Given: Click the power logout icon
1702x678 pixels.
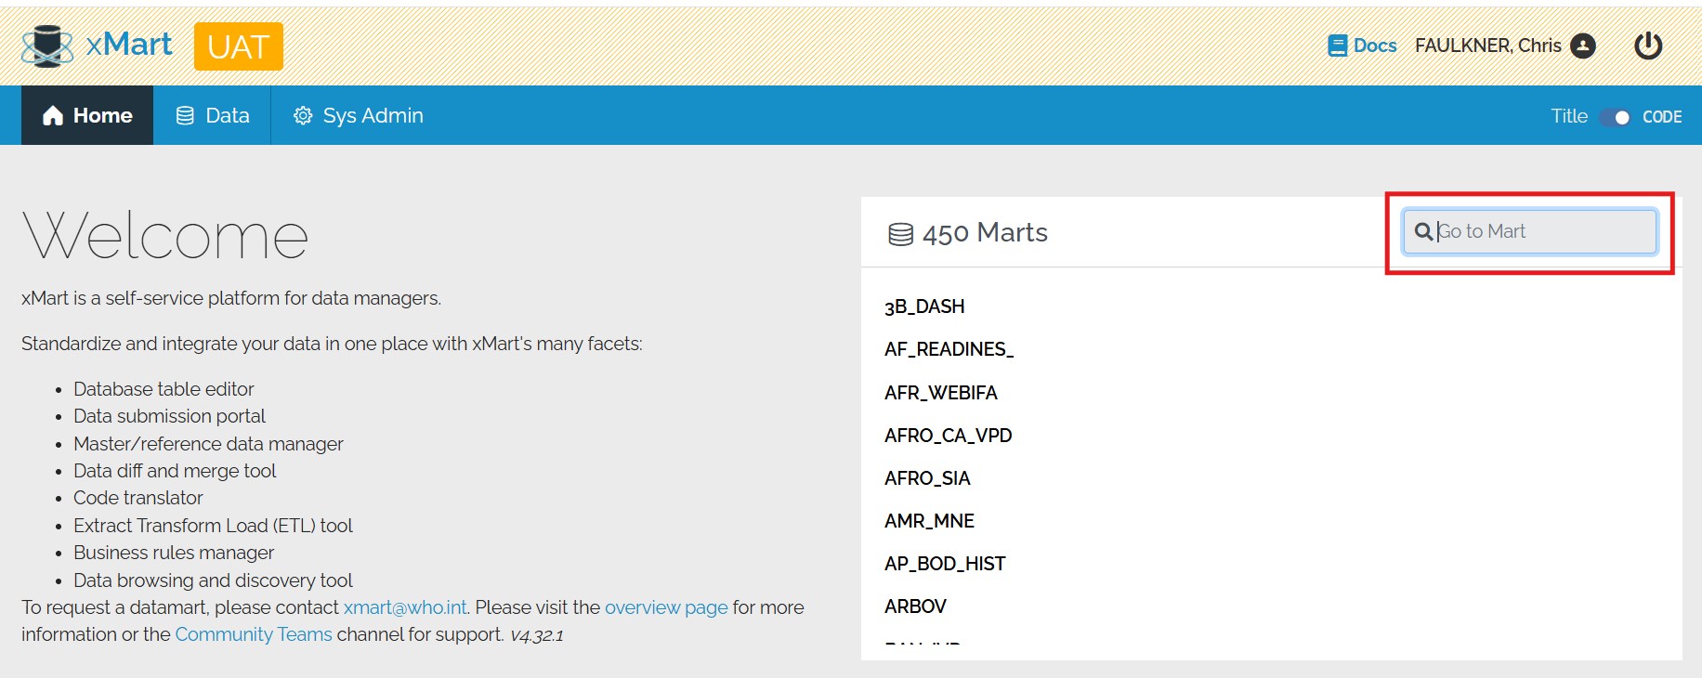Looking at the screenshot, I should (x=1648, y=46).
